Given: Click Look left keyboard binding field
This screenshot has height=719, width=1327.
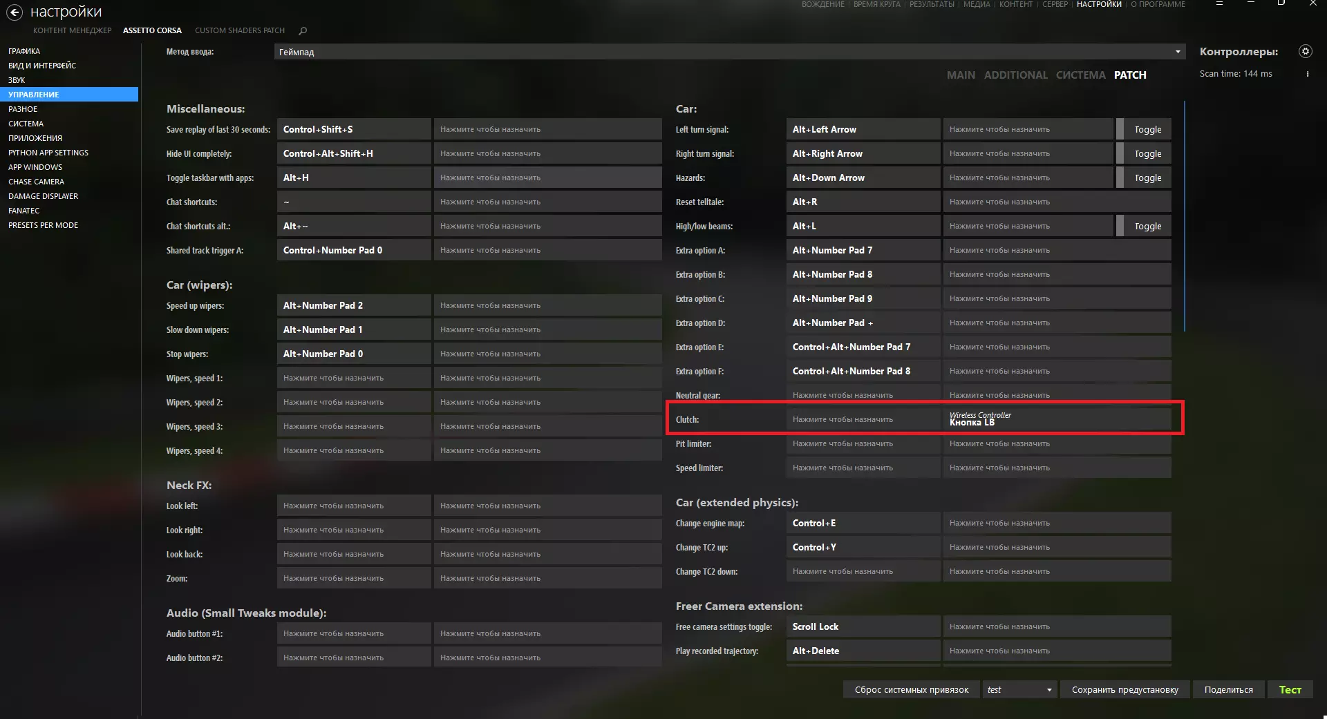Looking at the screenshot, I should point(354,506).
